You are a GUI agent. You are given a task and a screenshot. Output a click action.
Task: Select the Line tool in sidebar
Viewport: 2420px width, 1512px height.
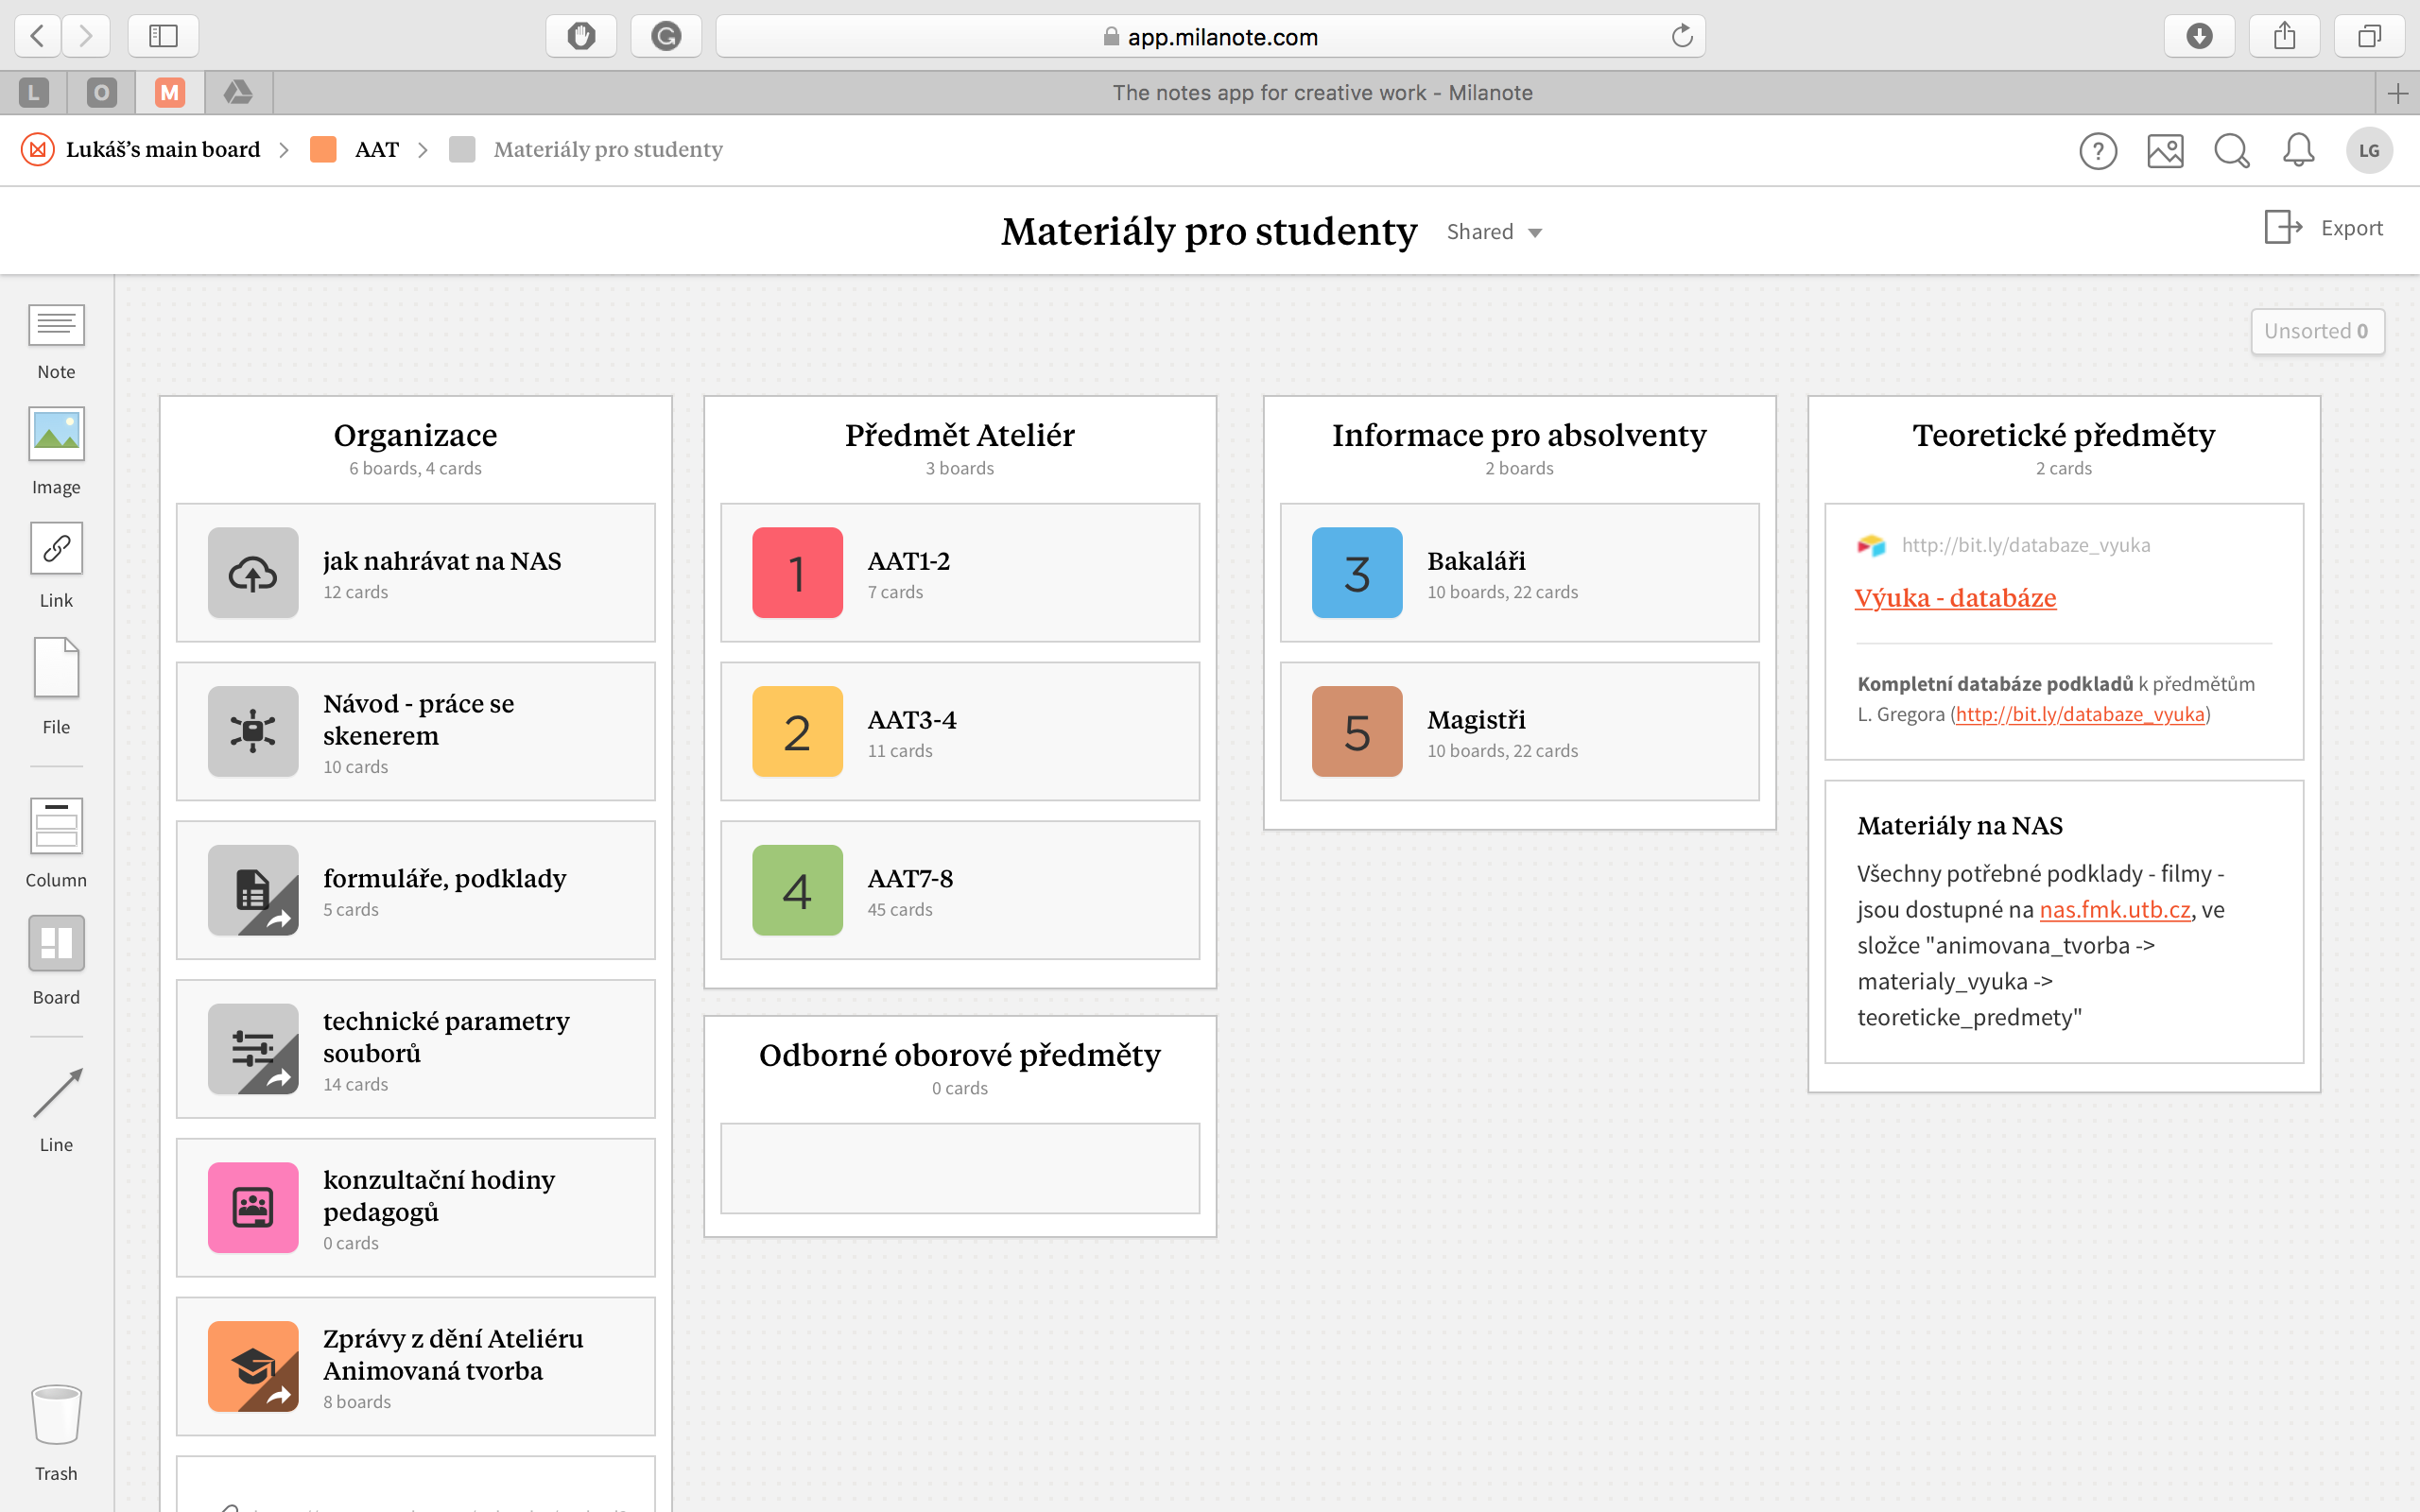point(56,1093)
